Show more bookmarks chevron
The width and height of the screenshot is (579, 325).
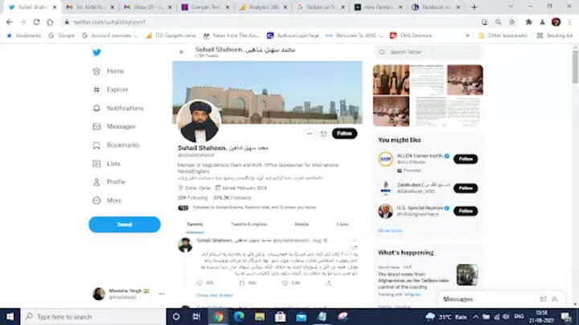point(467,35)
